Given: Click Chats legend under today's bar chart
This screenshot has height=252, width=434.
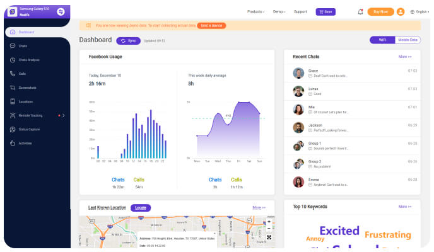Looking at the screenshot, I should tap(118, 180).
